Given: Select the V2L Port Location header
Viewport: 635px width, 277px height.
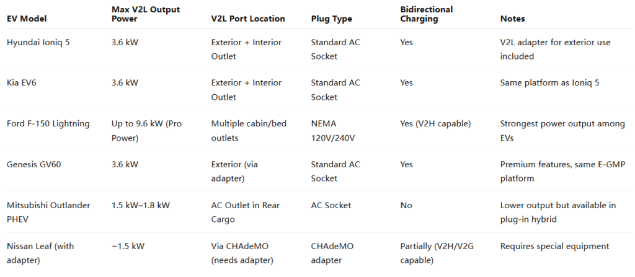Looking at the screenshot, I should click(x=248, y=19).
